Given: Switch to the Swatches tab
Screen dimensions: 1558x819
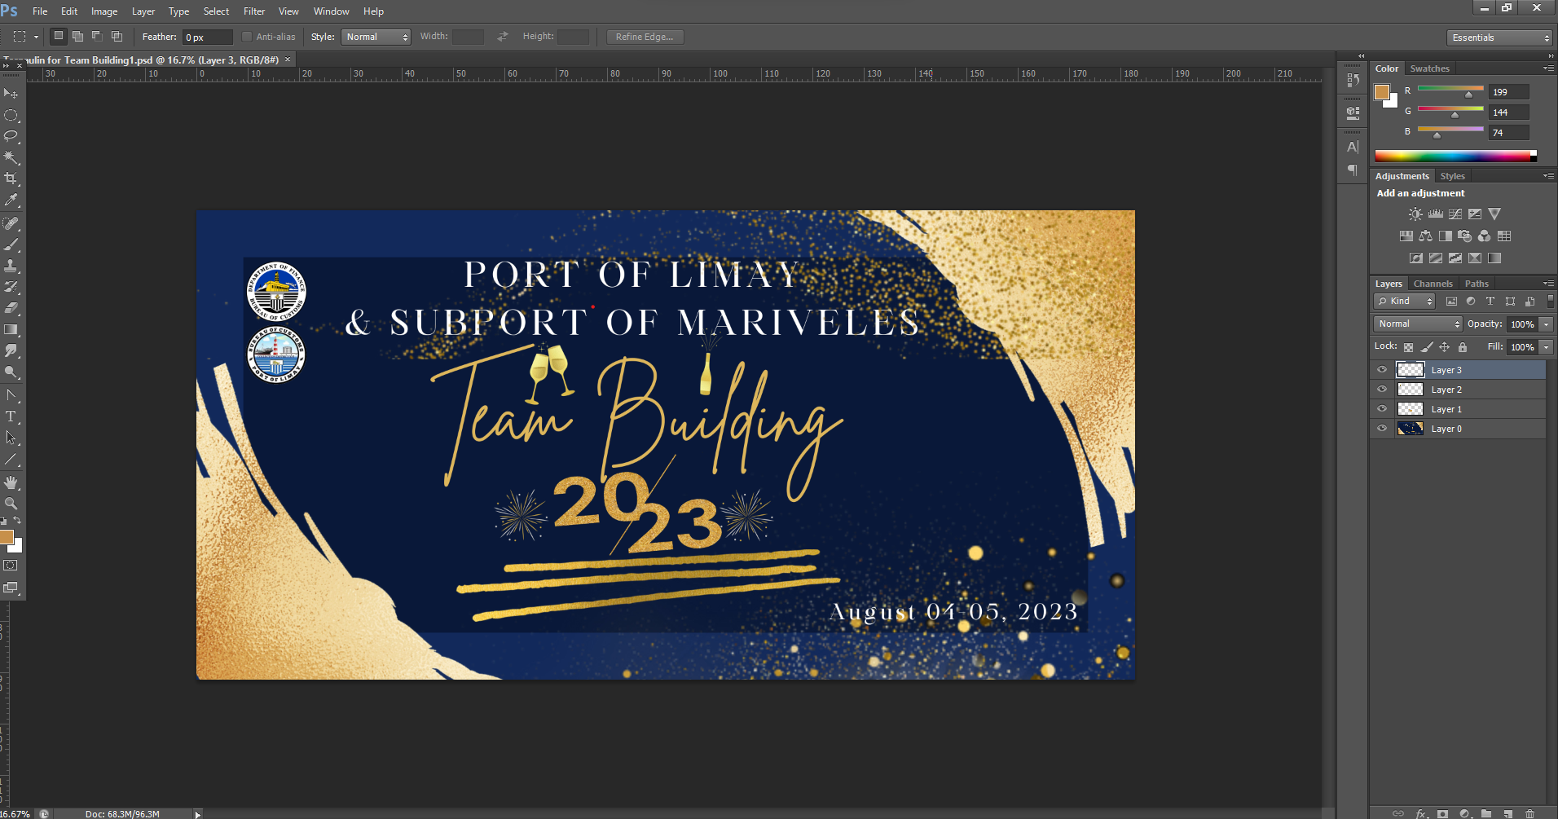Looking at the screenshot, I should point(1430,68).
